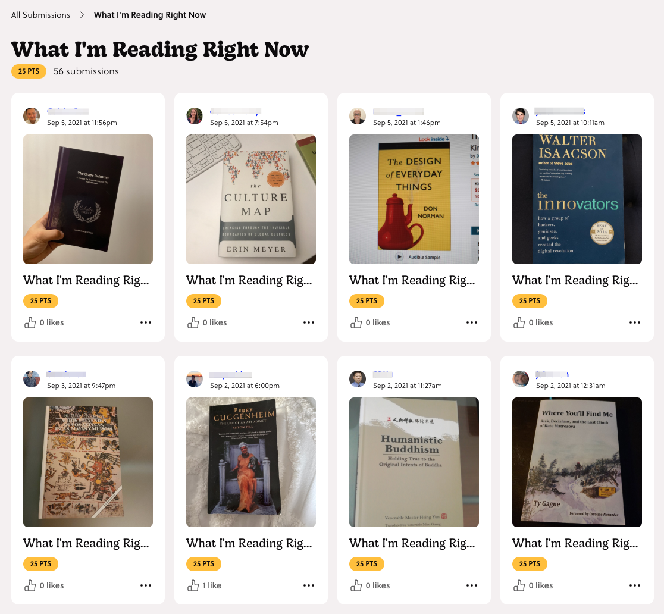This screenshot has width=664, height=614.
Task: Show options for Peggy Guggenheim submission
Action: tap(309, 585)
